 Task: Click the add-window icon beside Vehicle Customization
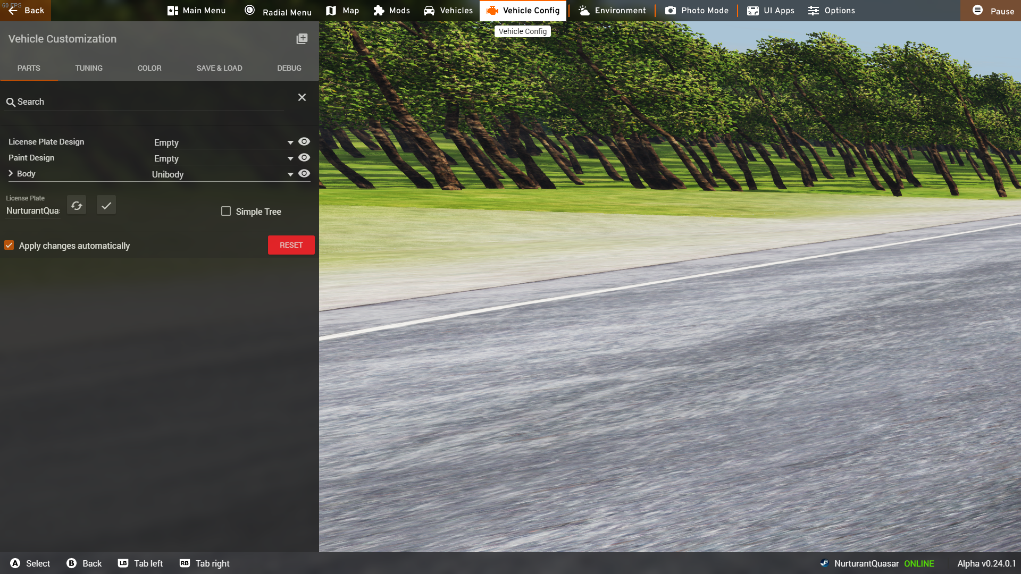(302, 39)
